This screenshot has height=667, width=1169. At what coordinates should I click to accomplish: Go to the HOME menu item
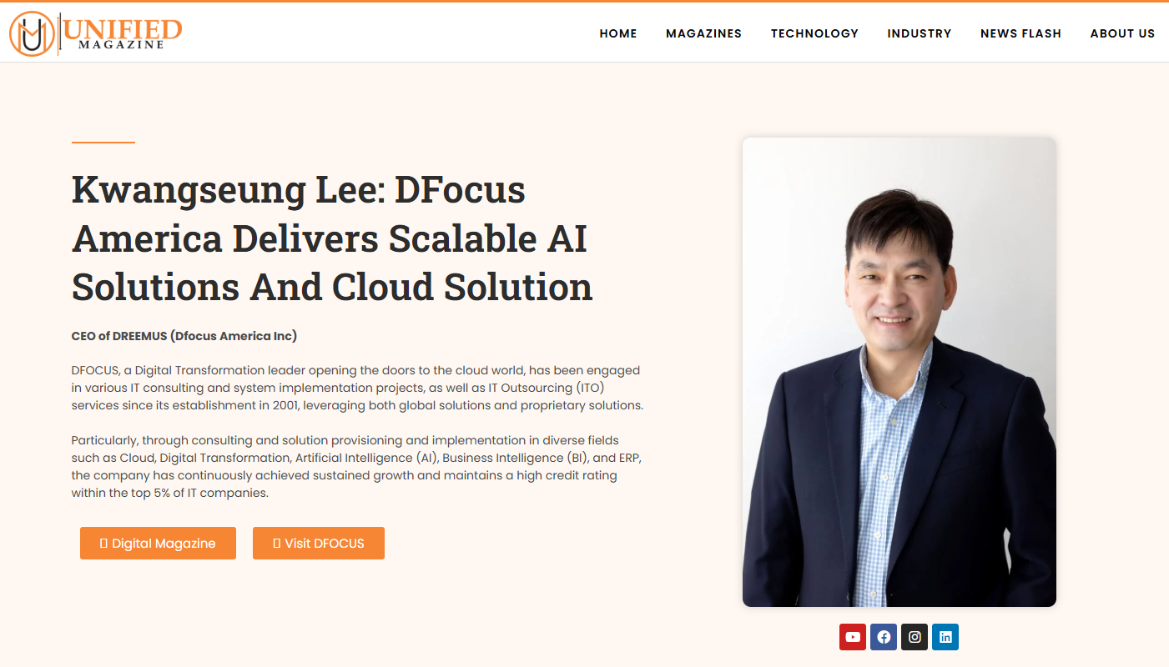pos(618,33)
